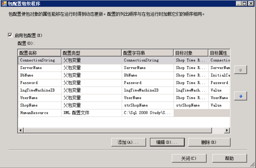Click the 父包变量 type in ServerName row
This screenshot has height=168, width=256.
[92, 68]
